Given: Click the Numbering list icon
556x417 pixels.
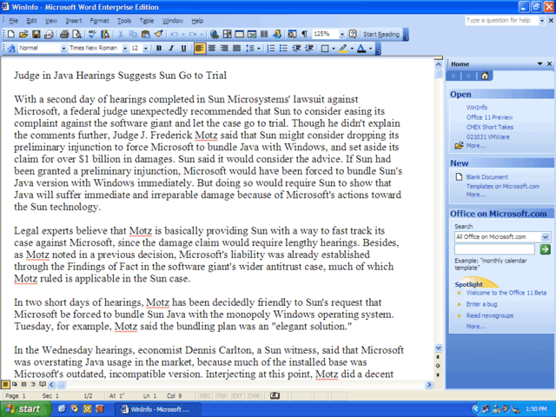Looking at the screenshot, I should coord(271,49).
